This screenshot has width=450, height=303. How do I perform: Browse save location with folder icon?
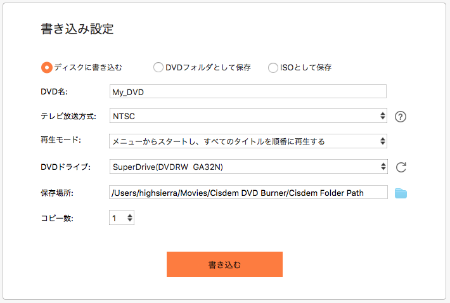[401, 193]
